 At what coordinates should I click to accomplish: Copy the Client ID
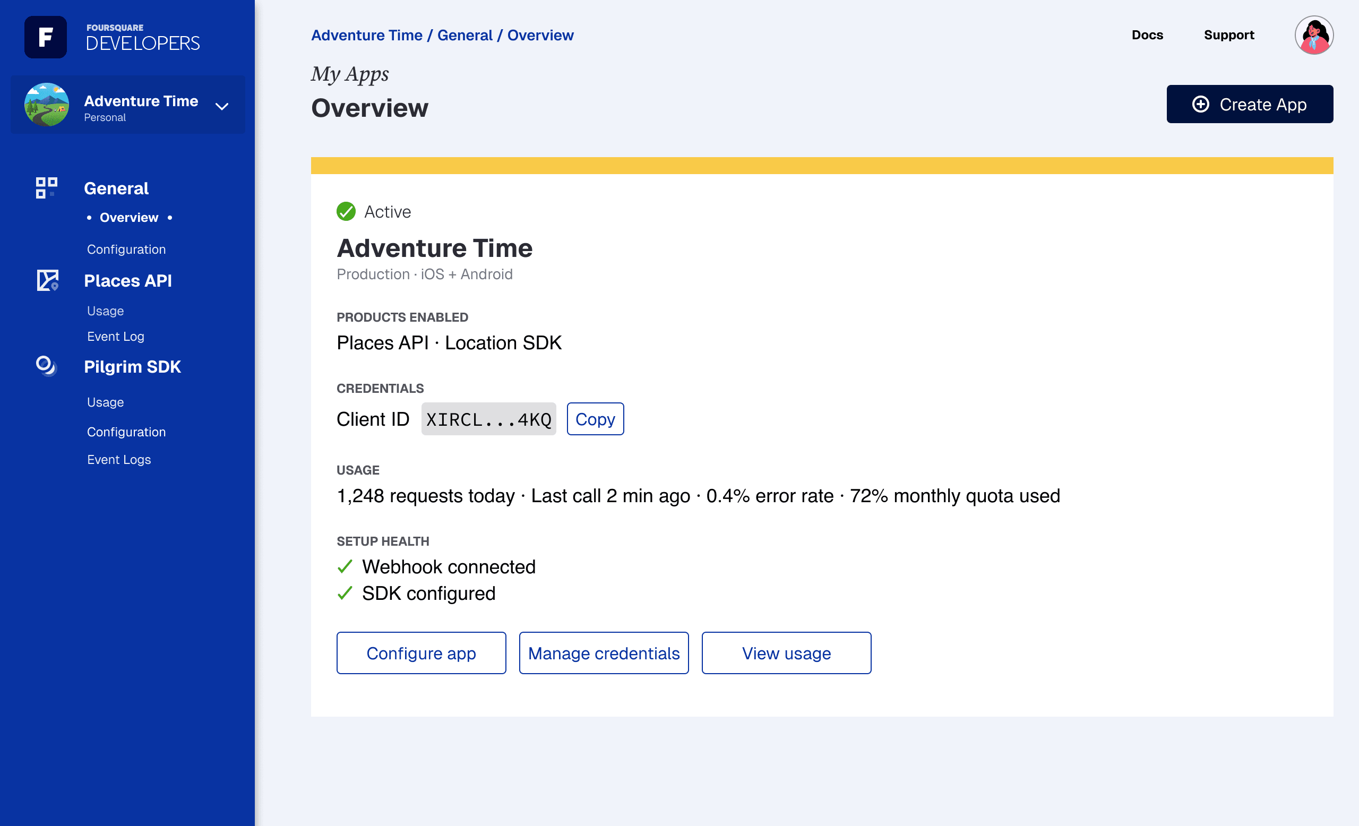click(595, 419)
